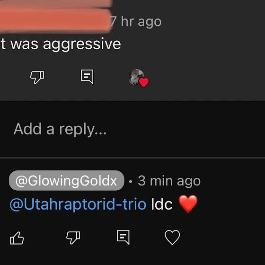The width and height of the screenshot is (265, 265).
Task: Click the empty area beside "Add a reply..."
Action: pos(186,129)
